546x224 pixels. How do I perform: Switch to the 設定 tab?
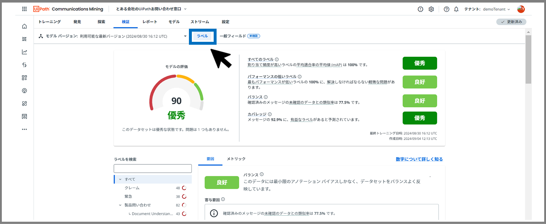coord(226,22)
